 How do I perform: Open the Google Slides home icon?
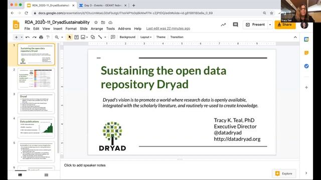[16, 25]
